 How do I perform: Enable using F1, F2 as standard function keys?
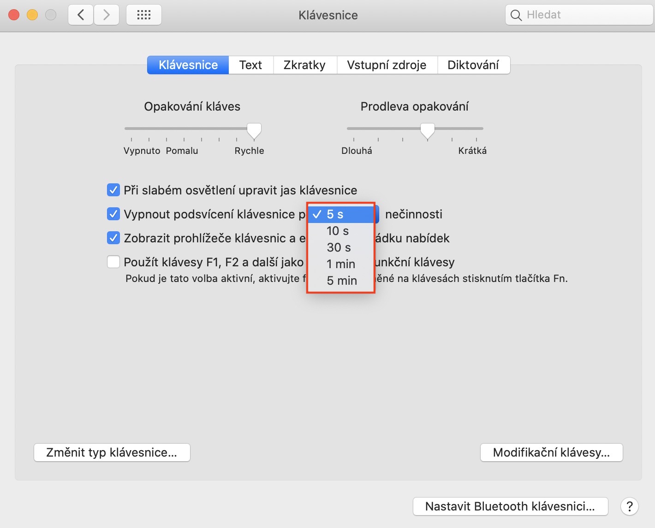113,262
